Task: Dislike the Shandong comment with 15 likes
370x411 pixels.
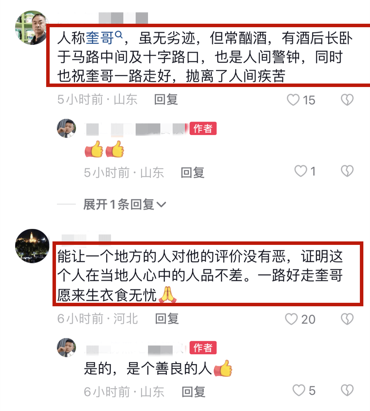Action: click(x=347, y=100)
